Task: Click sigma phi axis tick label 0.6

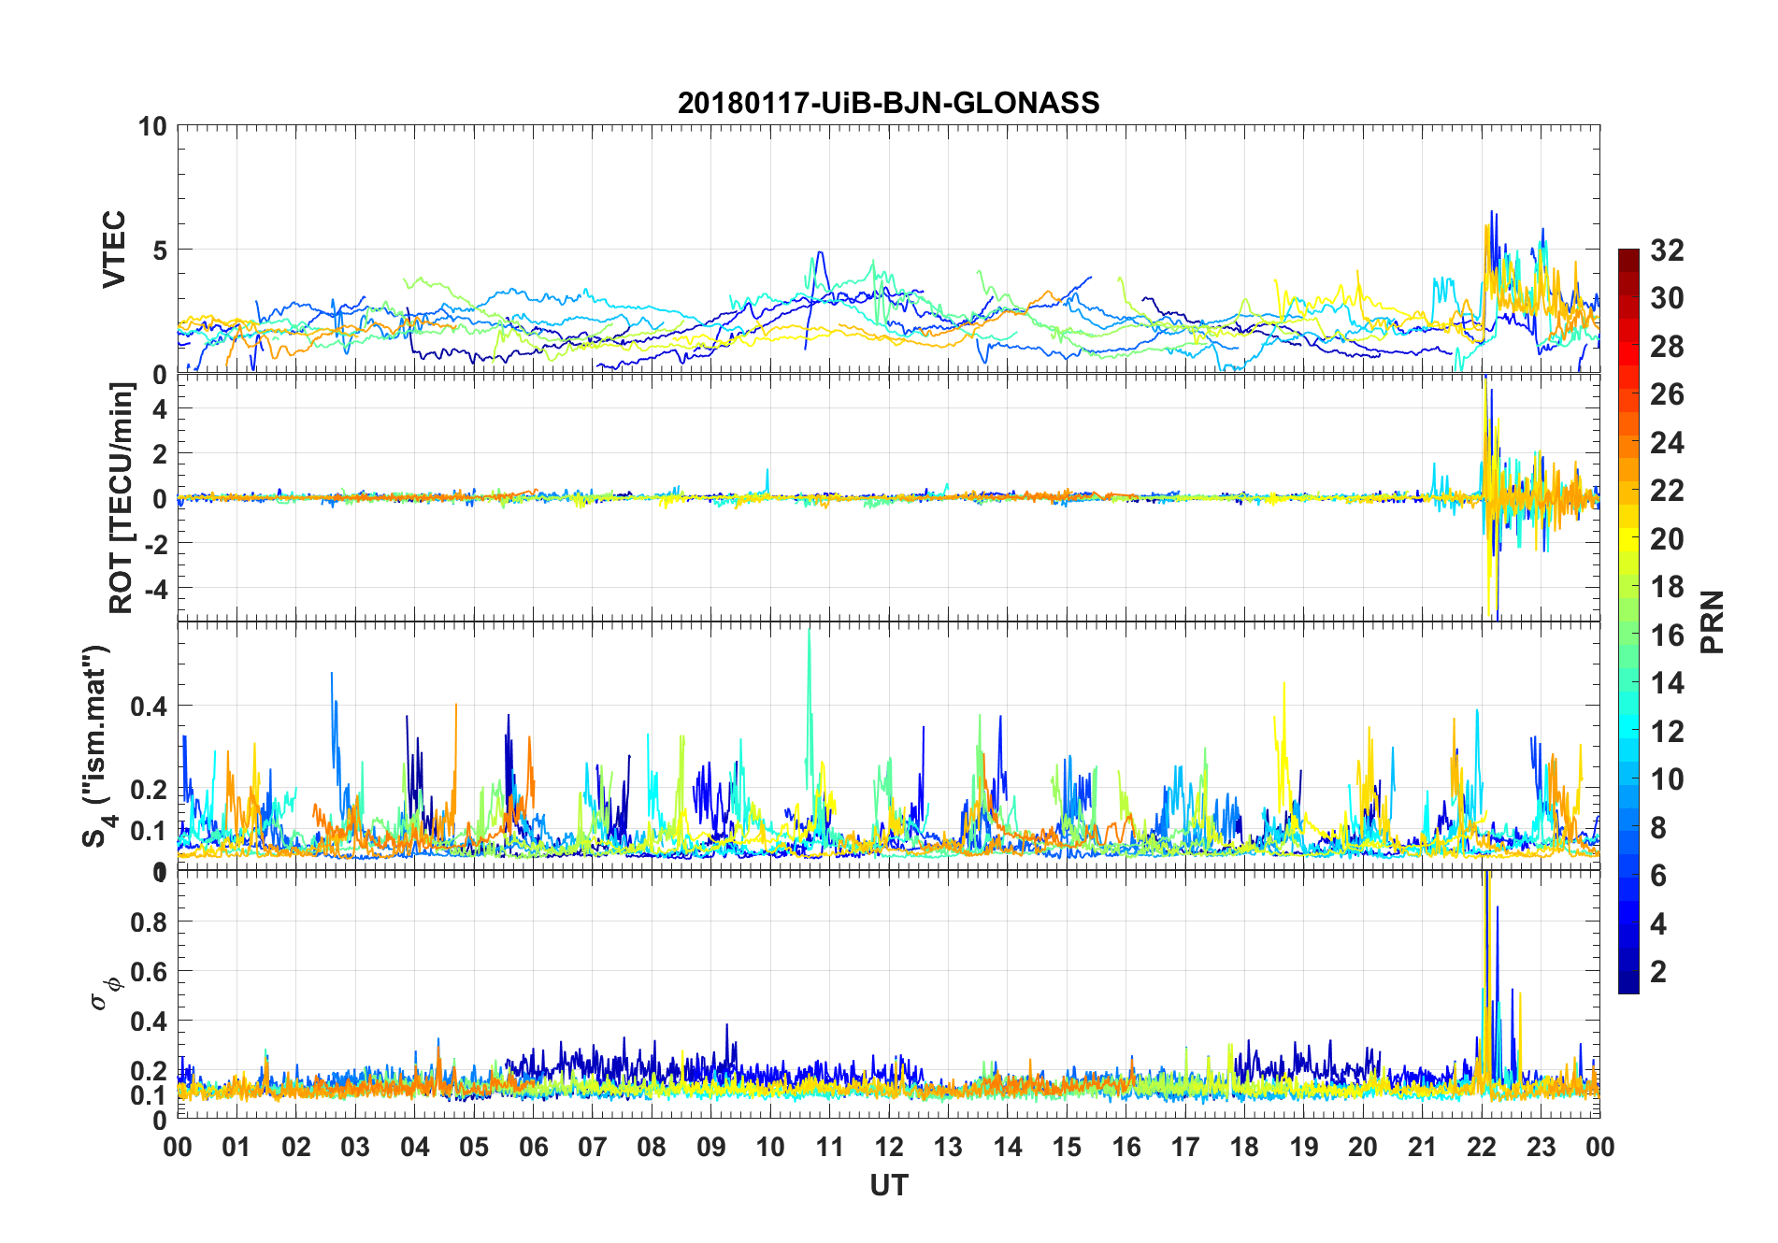Action: 150,972
